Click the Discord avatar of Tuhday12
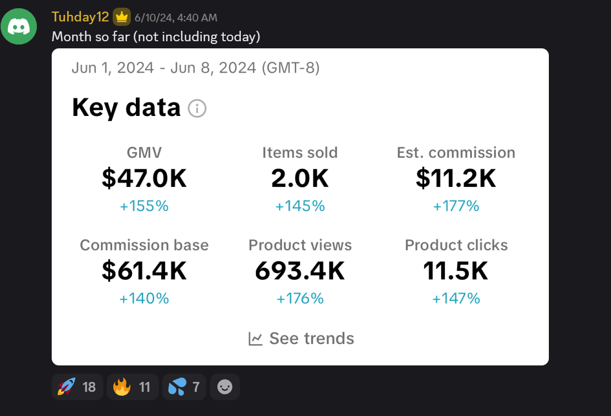Screen dimensions: 611x416 19,26
